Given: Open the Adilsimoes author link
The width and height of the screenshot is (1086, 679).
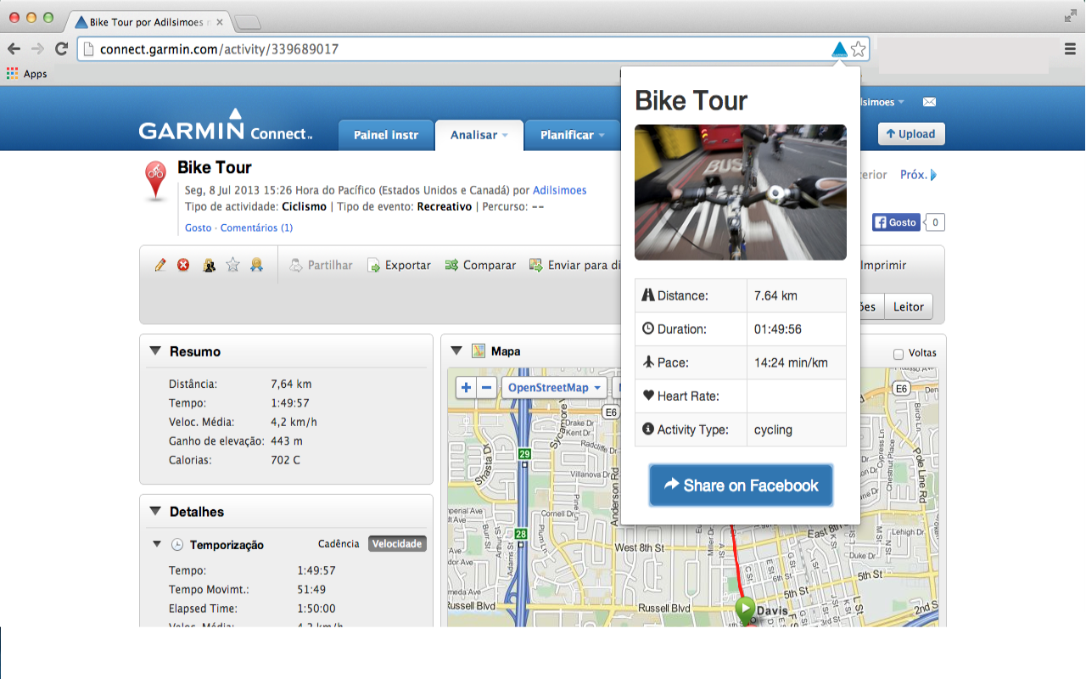Looking at the screenshot, I should [560, 190].
